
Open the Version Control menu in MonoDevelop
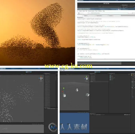tap(91, 11)
